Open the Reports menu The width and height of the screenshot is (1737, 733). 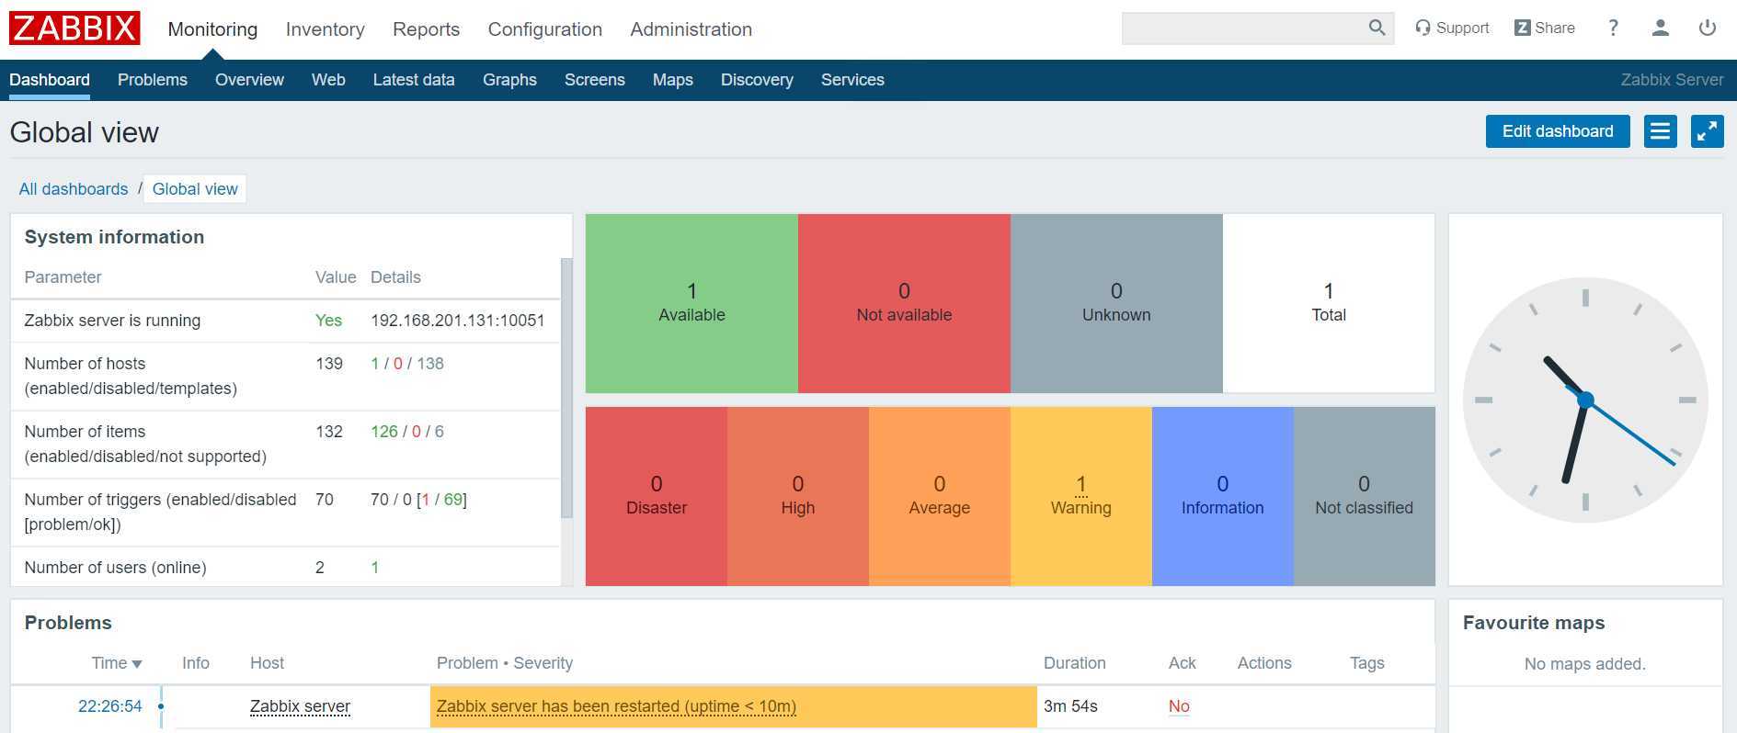(x=426, y=29)
